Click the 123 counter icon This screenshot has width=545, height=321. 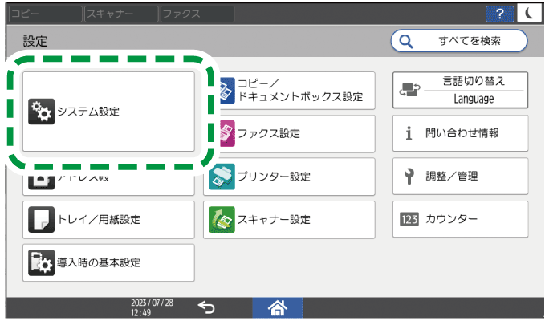tap(409, 219)
